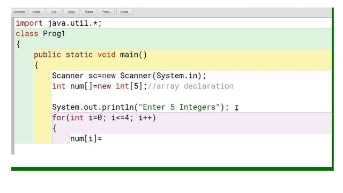This screenshot has height=193, width=343.
Task: Click the Cut button
Action: pos(54,12)
